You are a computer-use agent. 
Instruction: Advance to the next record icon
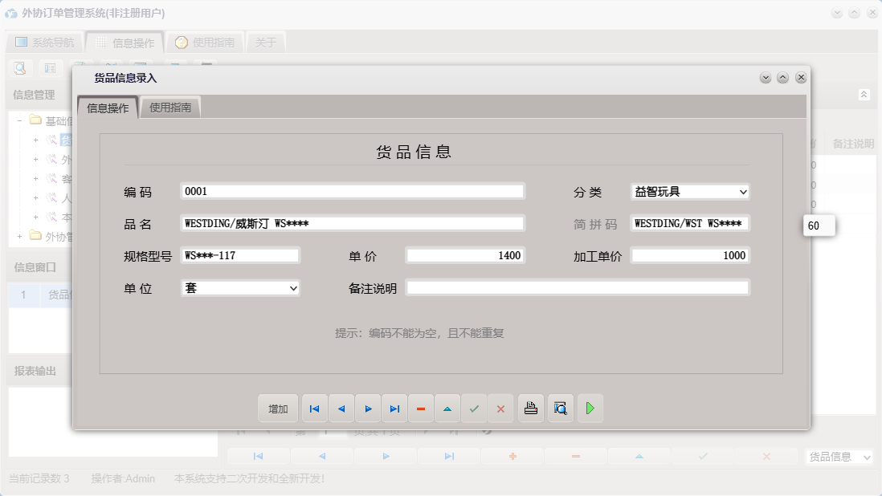368,409
